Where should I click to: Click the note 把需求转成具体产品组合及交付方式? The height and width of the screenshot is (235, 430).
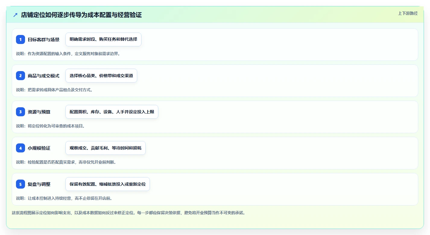click(60, 90)
